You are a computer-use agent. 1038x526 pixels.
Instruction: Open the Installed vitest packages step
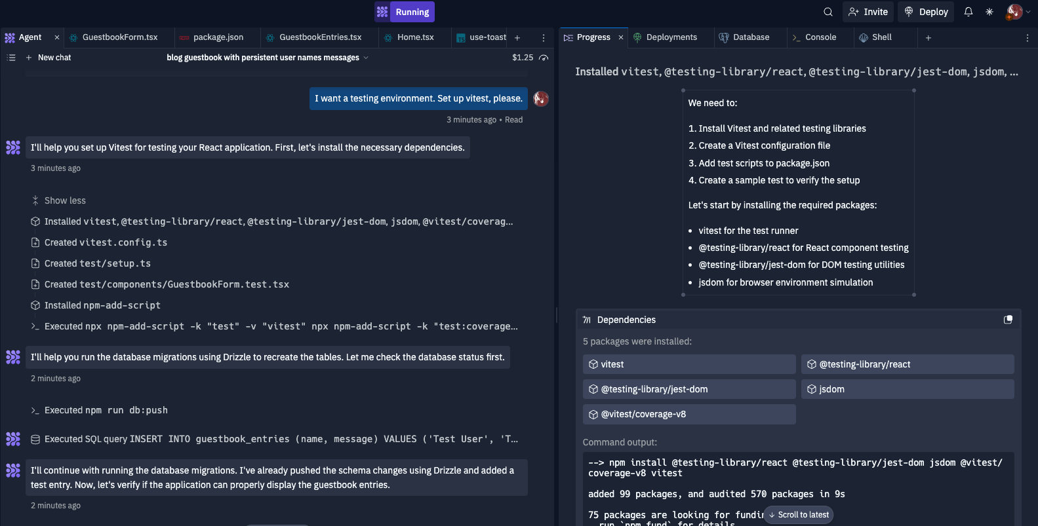(x=272, y=221)
